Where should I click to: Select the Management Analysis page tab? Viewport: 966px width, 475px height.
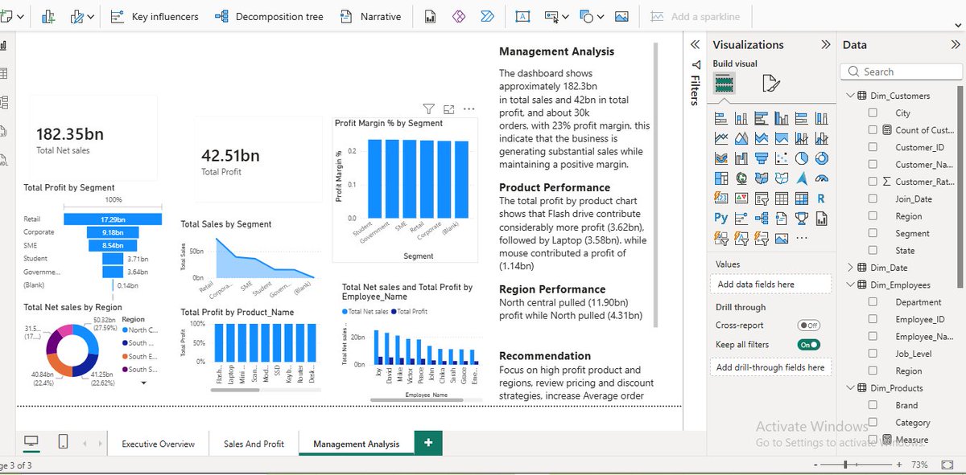pos(356,444)
